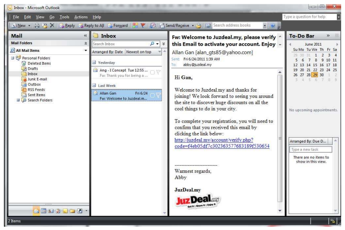Screen dimensions: 345x230
Task: Open the Notes yellow sticky icon
Action: click(x=65, y=211)
